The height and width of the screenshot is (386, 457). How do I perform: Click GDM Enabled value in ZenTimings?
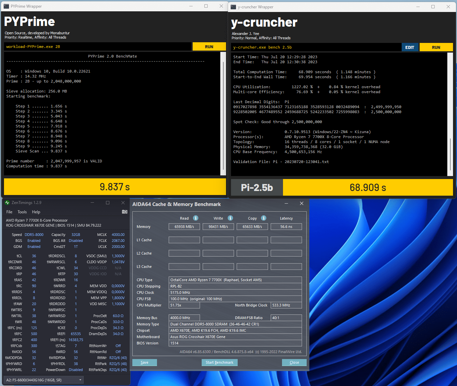[x=34, y=247]
